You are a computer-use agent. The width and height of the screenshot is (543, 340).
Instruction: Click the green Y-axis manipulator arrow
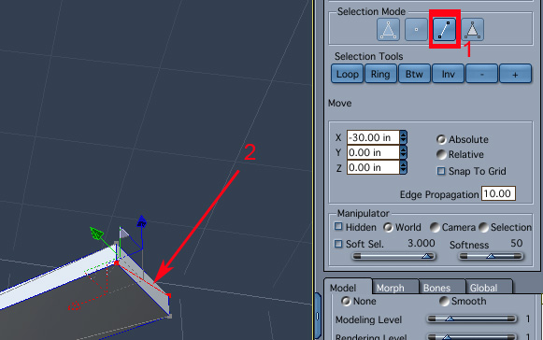pyautogui.click(x=97, y=233)
